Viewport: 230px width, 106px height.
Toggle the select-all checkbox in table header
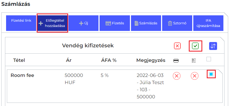(x=209, y=59)
